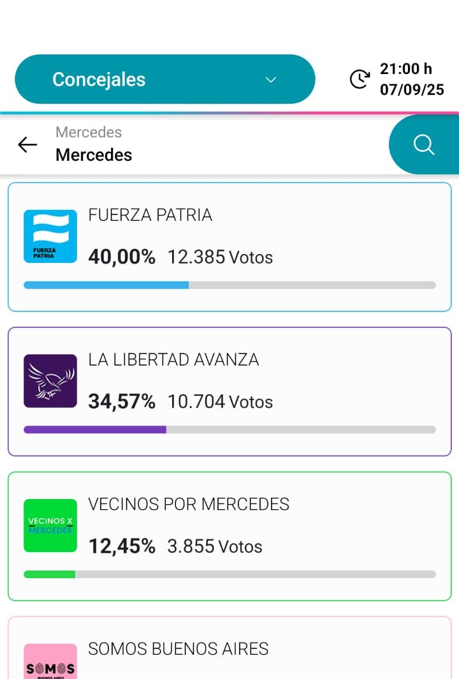Tap the Fuerza Patria party logo
Viewport: 459px width, 679px height.
pos(50,236)
